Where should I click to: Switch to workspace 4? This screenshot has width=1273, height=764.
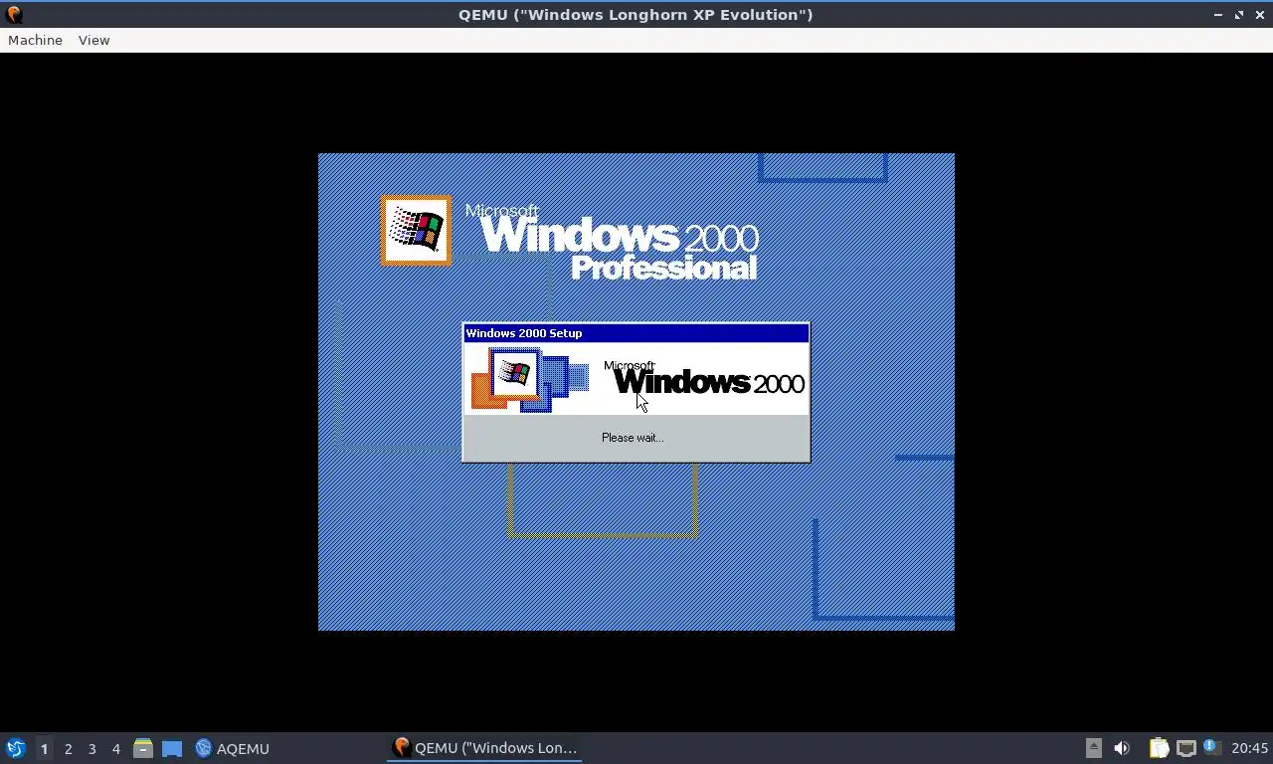115,748
